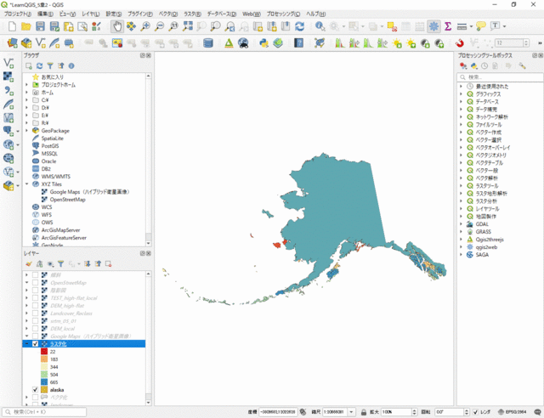This screenshot has height=418, width=544.
Task: Open the Identify Features tool
Action: (x=320, y=26)
